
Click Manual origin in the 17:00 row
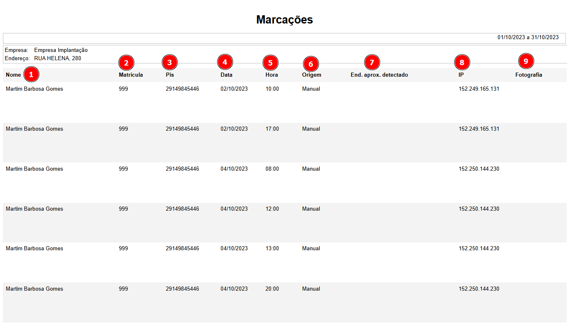pyautogui.click(x=311, y=129)
